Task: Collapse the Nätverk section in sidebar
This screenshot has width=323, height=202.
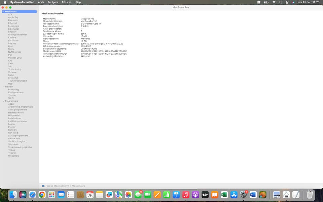Action: [x=3, y=87]
